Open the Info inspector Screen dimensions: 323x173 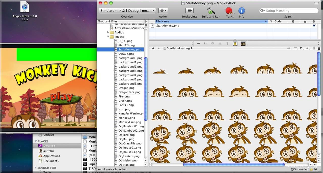(241, 11)
